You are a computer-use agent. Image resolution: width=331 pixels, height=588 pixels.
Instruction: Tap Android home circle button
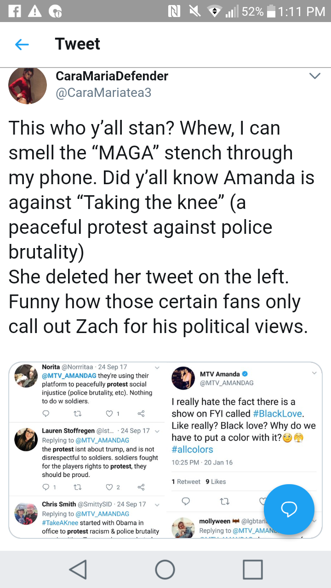coord(165,569)
